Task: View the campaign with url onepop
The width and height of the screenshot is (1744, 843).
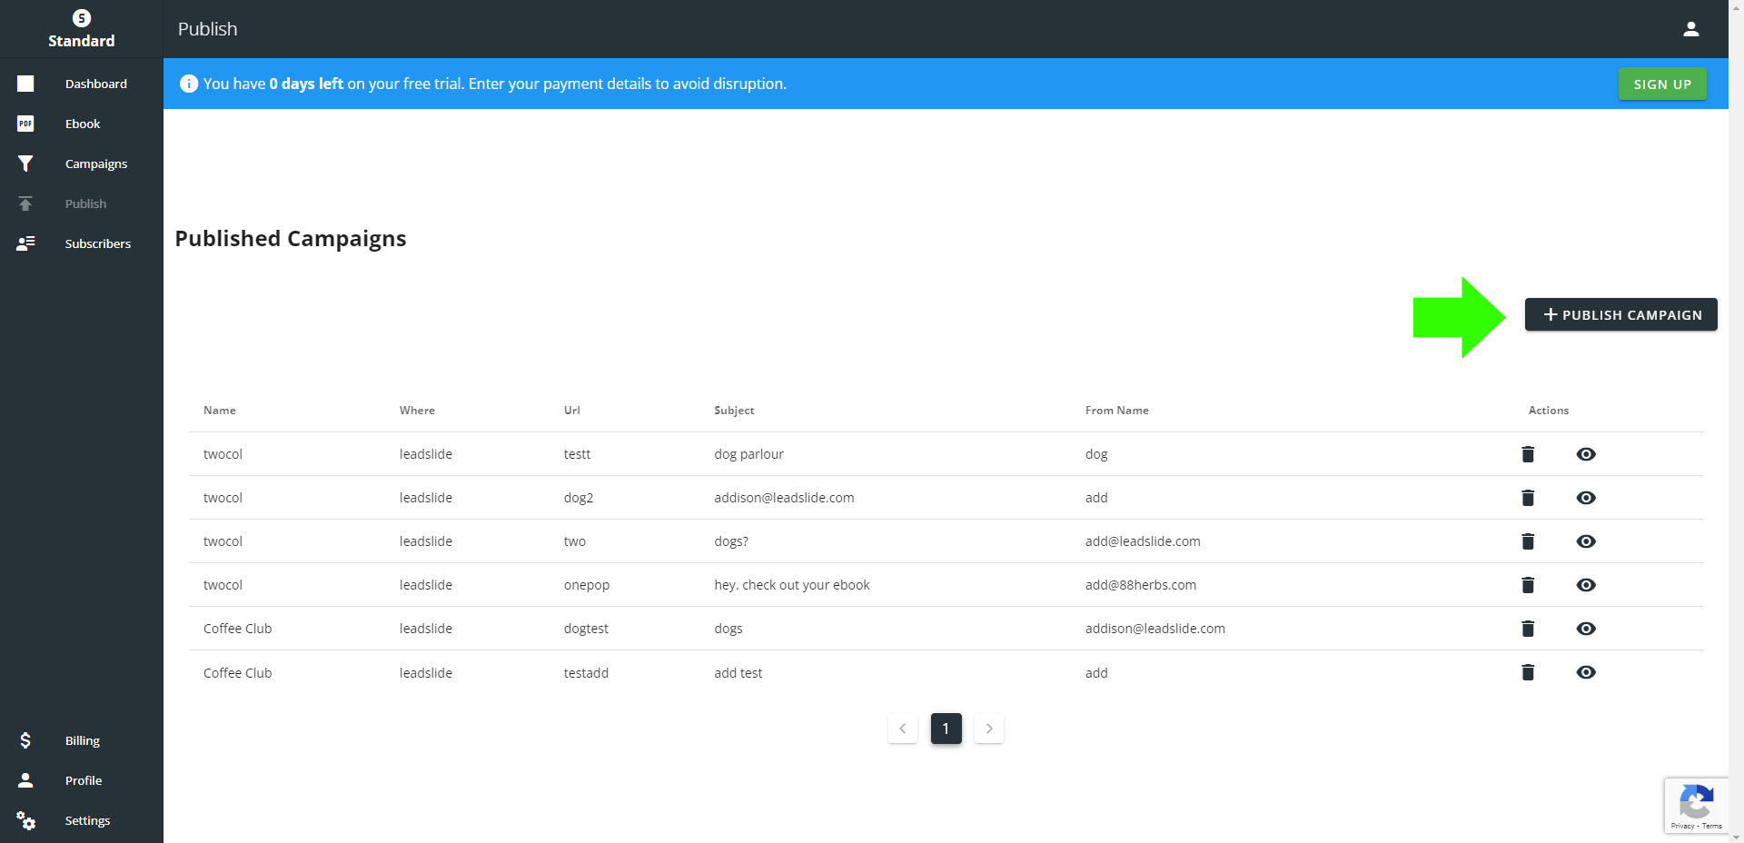Action: [1586, 585]
